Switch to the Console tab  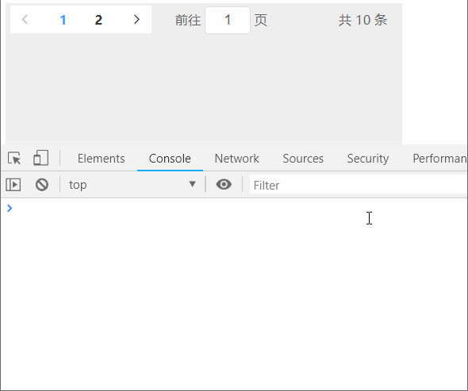pos(170,159)
